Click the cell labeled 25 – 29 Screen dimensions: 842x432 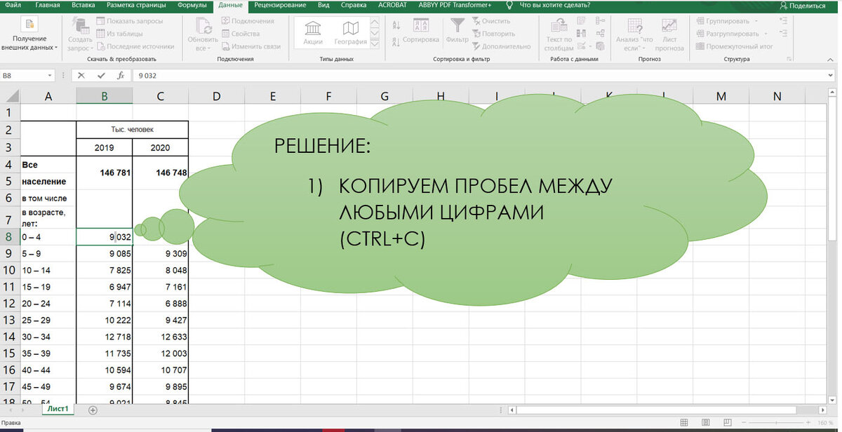[48, 320]
